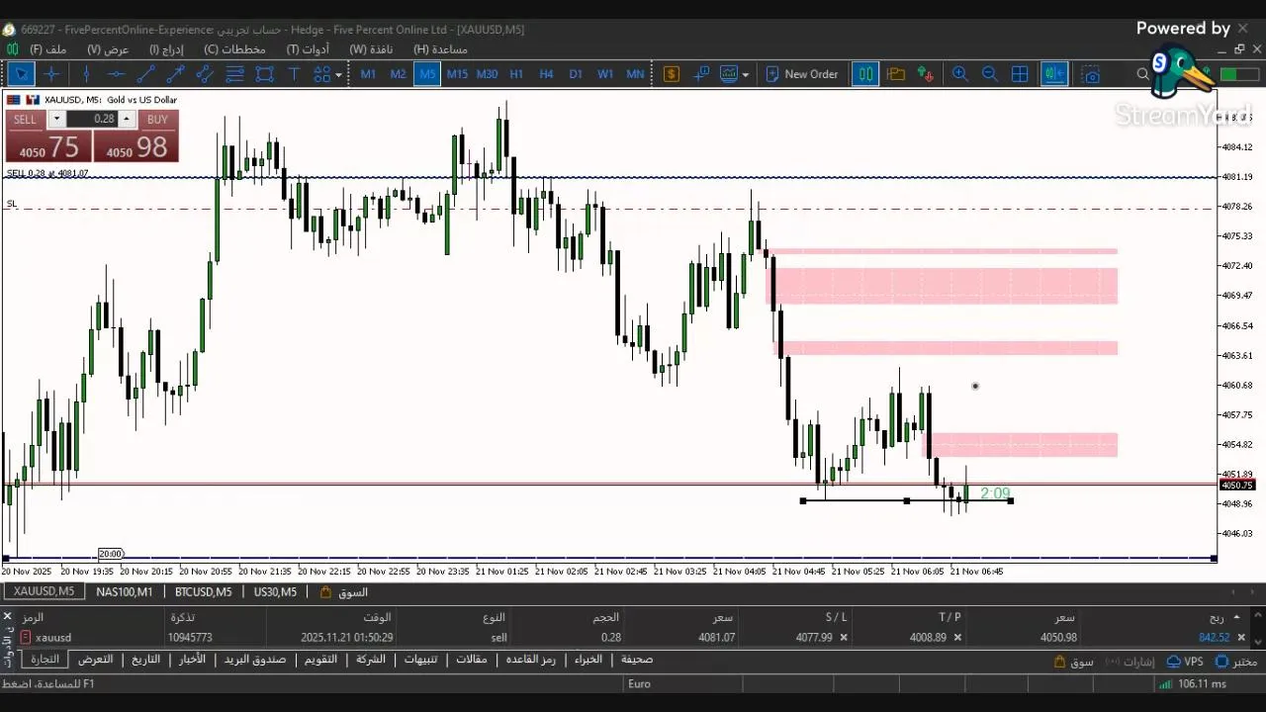Toggle the M5 timeframe button
The image size is (1266, 712).
(x=427, y=74)
